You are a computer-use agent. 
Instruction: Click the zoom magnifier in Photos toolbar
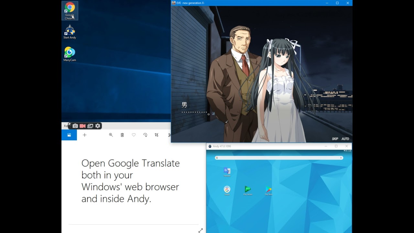point(111,135)
